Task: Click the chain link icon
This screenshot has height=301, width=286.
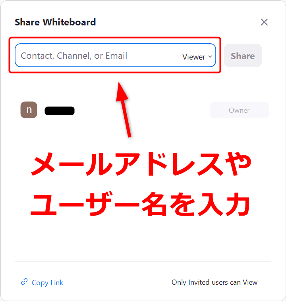Action: (x=24, y=282)
